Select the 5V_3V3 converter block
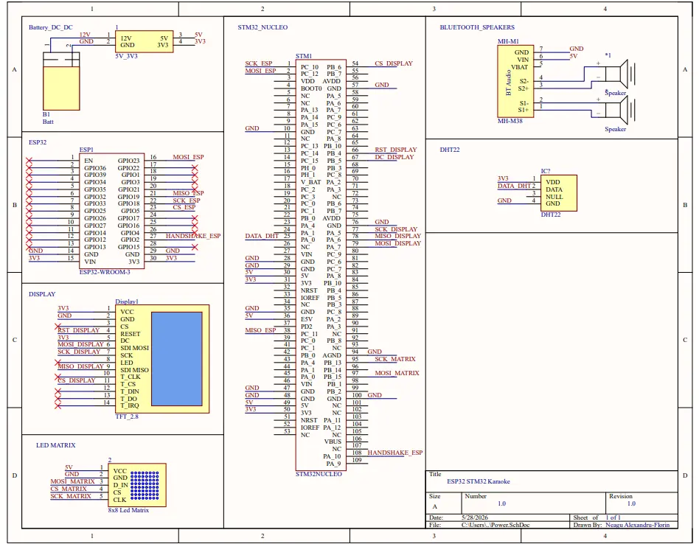699x544 pixels. click(x=144, y=42)
